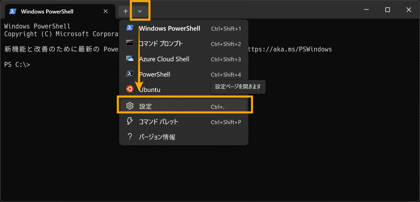Click the settings gear icon

coord(130,106)
